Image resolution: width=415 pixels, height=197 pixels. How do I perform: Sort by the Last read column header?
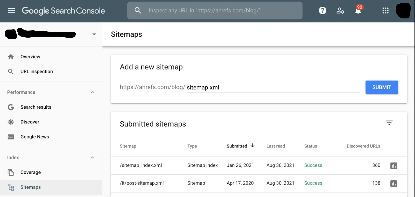pos(276,146)
